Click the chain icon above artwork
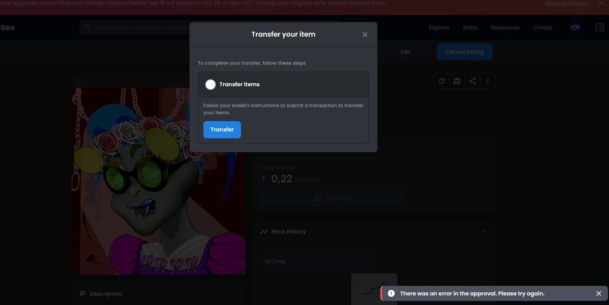 pyautogui.click(x=79, y=80)
